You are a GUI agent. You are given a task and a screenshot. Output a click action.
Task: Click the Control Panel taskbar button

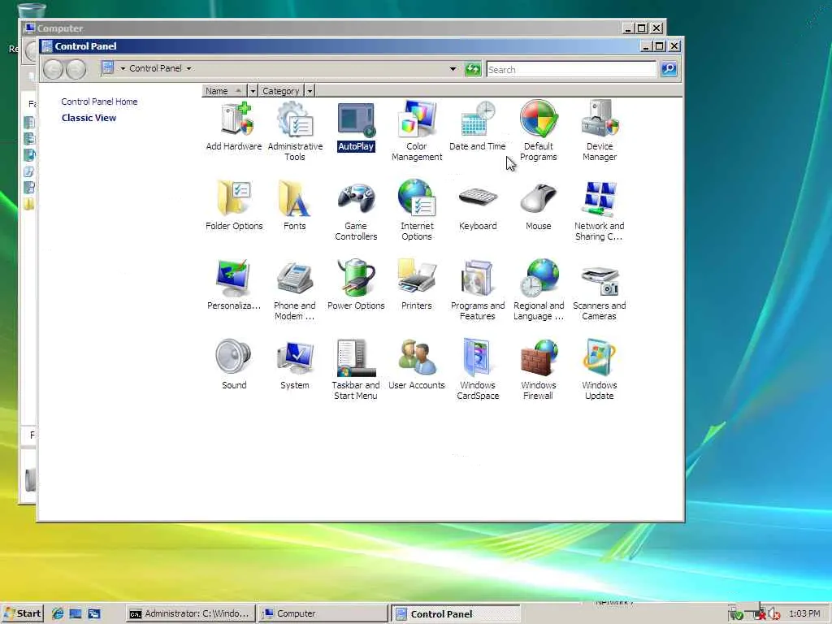pyautogui.click(x=455, y=614)
